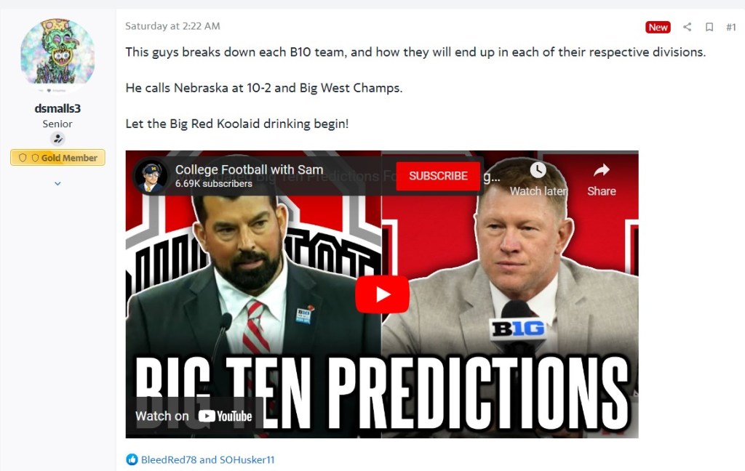Subscribe to College Football with Sam

438,176
